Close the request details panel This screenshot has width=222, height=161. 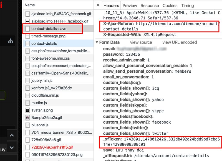[98, 5]
